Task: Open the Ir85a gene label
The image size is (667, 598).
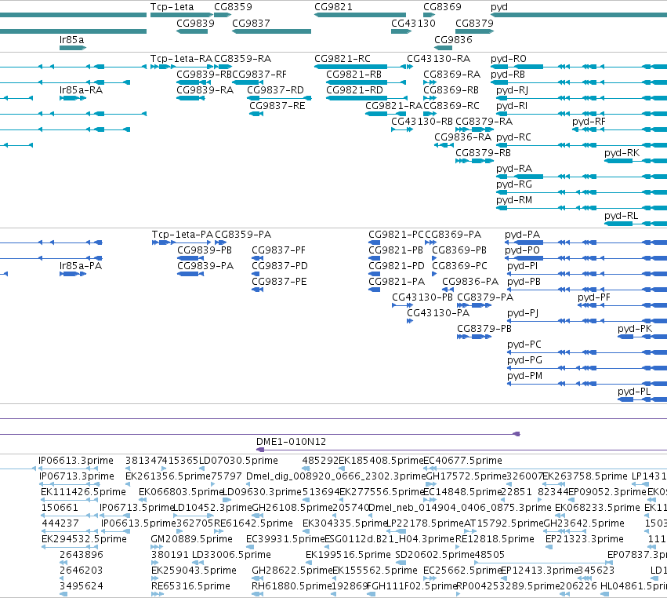Action: tap(71, 39)
